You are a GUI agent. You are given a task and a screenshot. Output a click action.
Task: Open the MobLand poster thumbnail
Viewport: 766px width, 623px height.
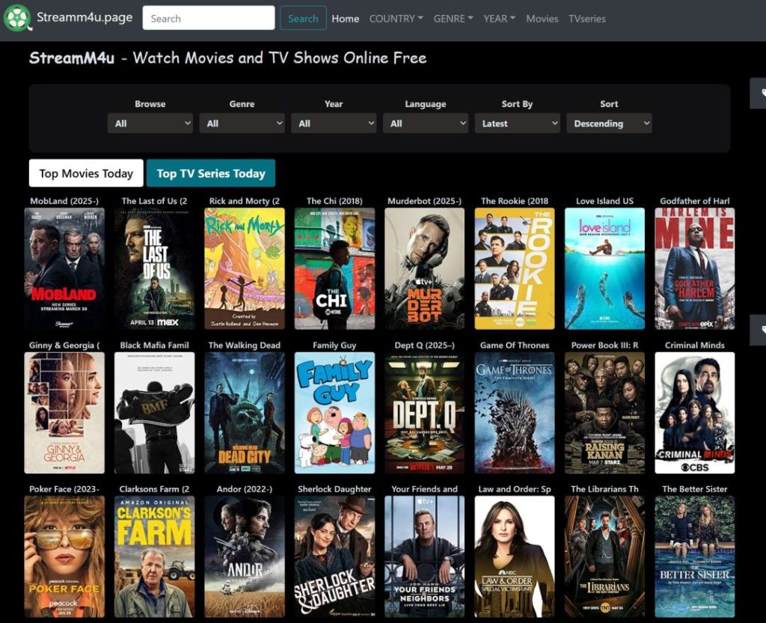coord(64,268)
